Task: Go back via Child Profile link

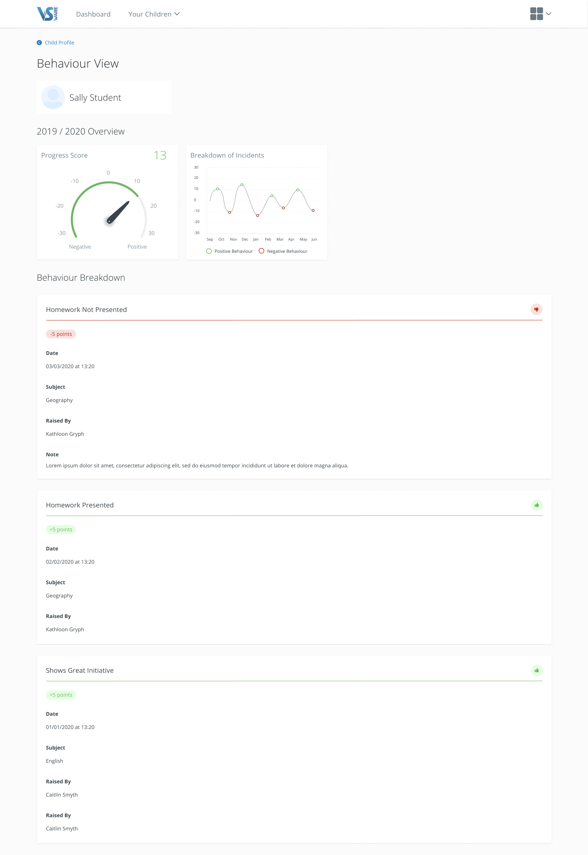Action: (59, 43)
